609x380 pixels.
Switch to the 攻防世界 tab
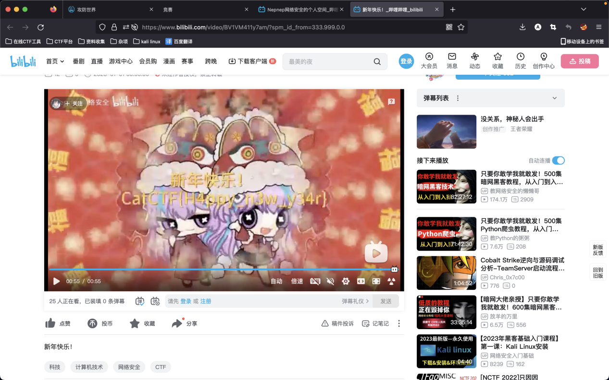click(x=111, y=10)
